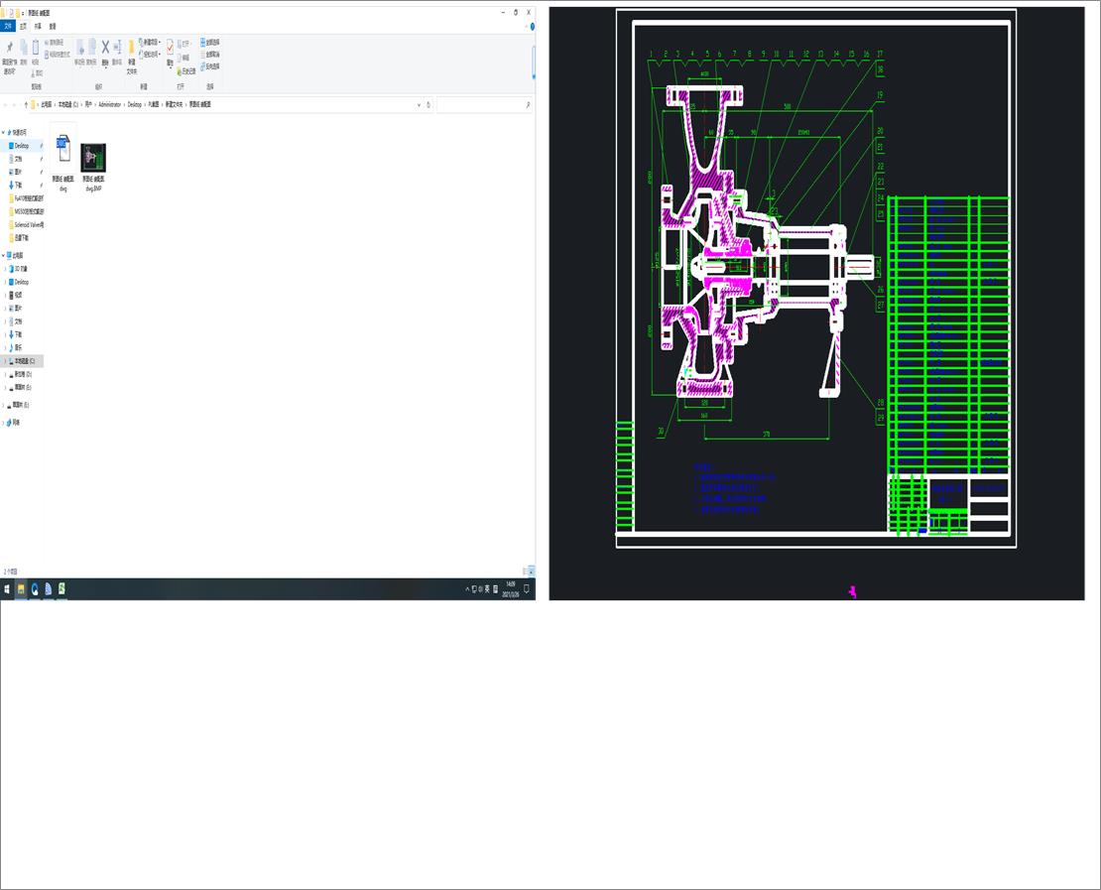Open the blue File tab
The width and height of the screenshot is (1101, 890).
coord(8,26)
